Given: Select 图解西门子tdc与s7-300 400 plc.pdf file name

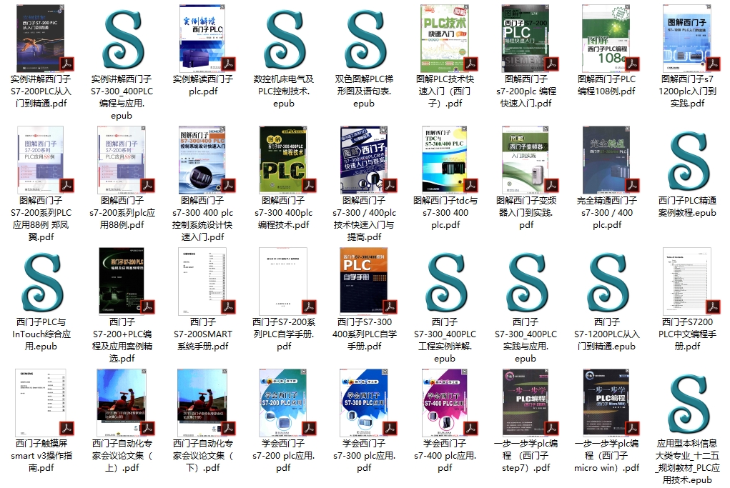Looking at the screenshot, I should click(x=445, y=212).
